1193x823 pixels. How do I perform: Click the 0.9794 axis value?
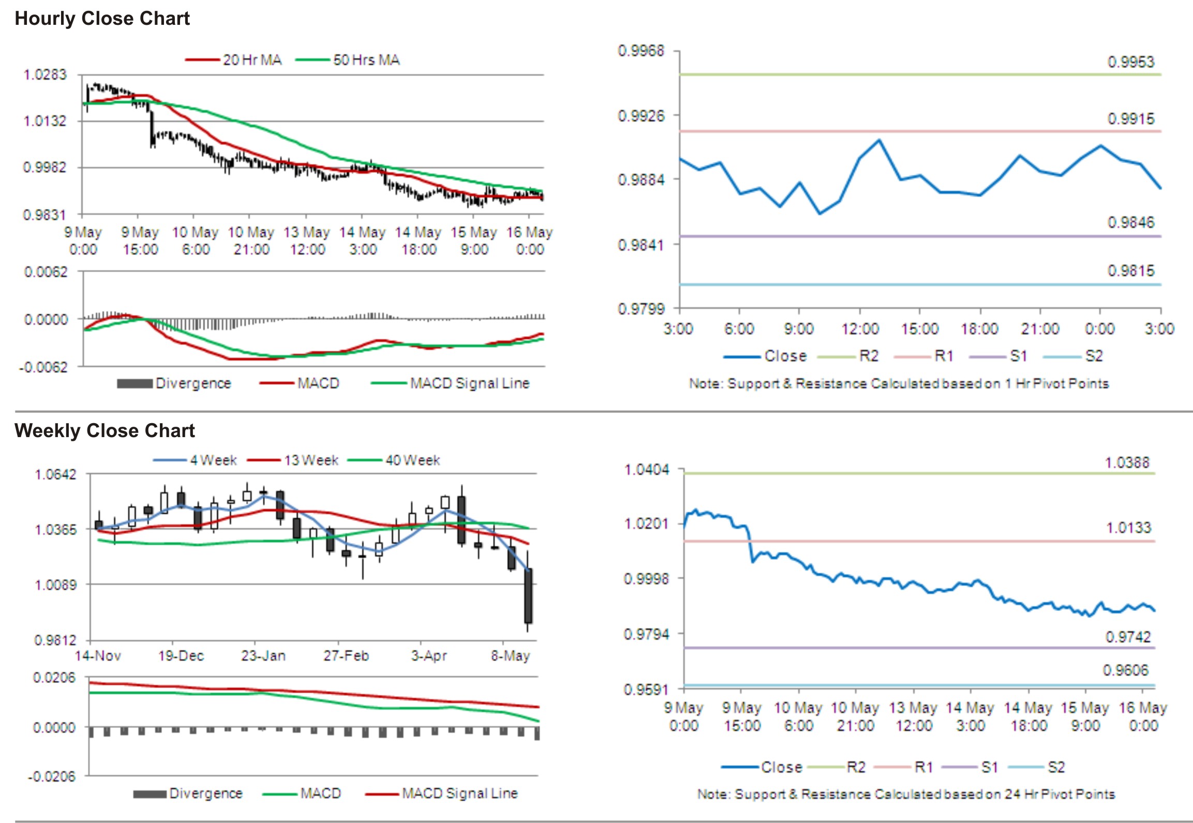click(x=647, y=634)
